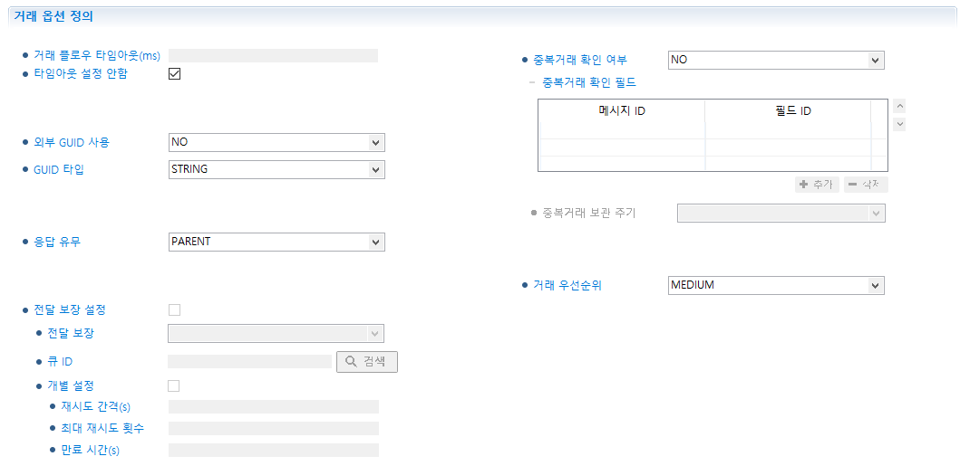This screenshot has width=960, height=466.
Task: Toggle the 개별 설정 checkbox
Action: coord(175,386)
